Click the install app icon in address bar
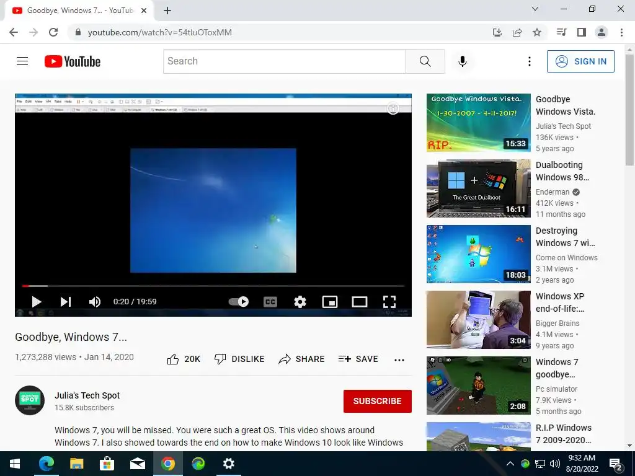This screenshot has width=635, height=476. coord(497,32)
